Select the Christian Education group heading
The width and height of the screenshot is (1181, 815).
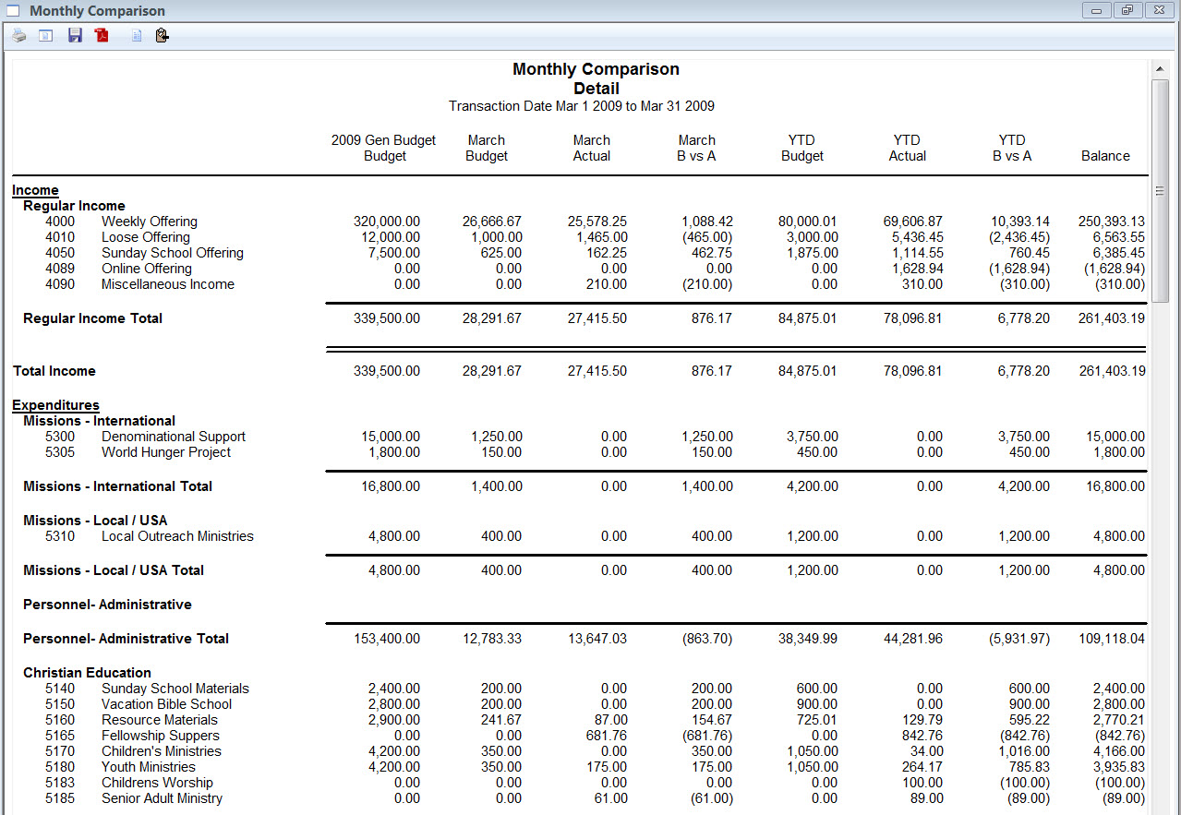[87, 673]
